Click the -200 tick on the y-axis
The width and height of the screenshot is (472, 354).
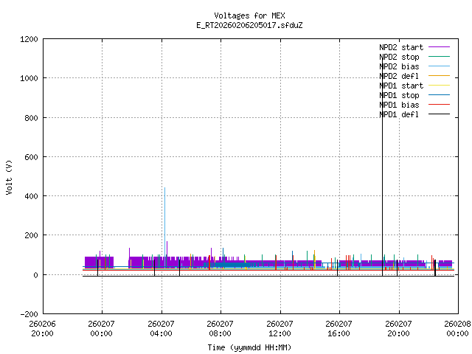click(x=28, y=313)
